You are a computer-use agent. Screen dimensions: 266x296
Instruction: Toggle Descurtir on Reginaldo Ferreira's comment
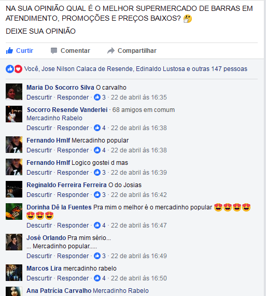click(39, 194)
